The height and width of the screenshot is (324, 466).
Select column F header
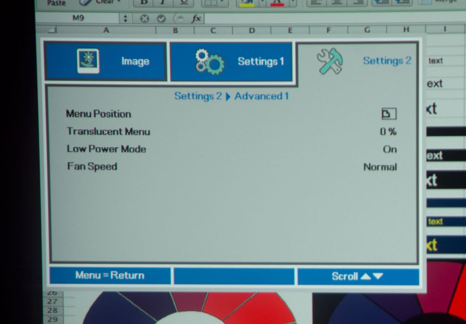tap(329, 30)
